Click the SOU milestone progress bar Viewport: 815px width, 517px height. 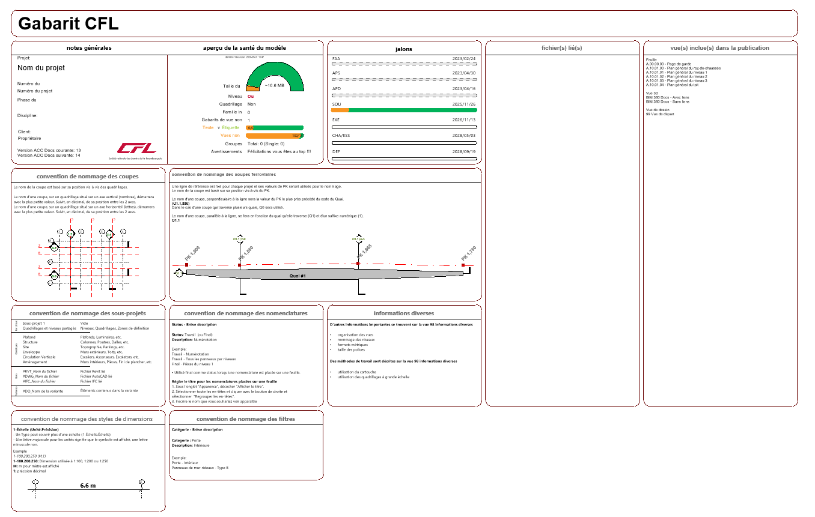[404, 110]
